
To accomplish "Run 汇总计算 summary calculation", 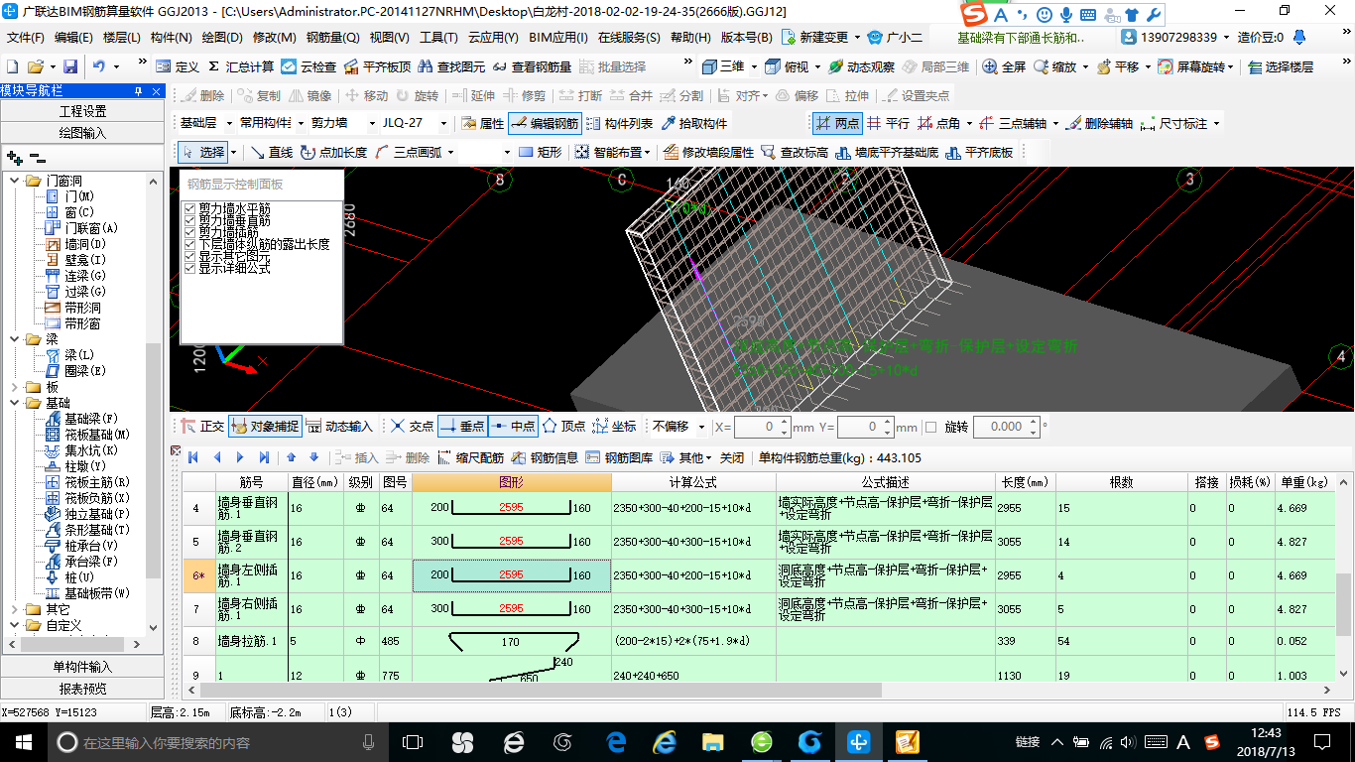I will point(240,66).
